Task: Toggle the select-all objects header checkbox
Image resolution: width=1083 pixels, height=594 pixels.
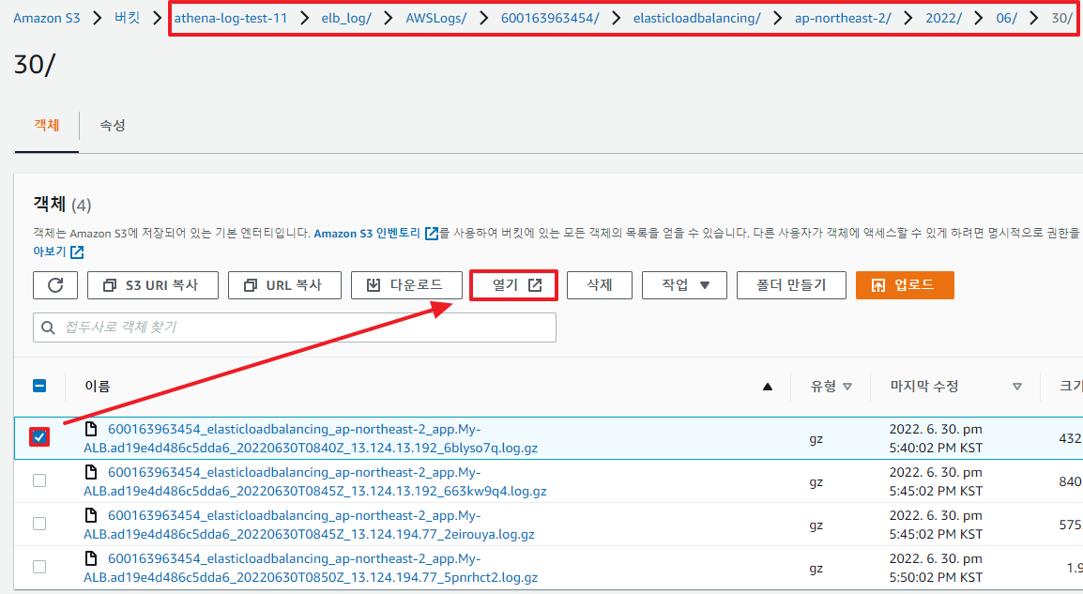Action: coord(39,386)
